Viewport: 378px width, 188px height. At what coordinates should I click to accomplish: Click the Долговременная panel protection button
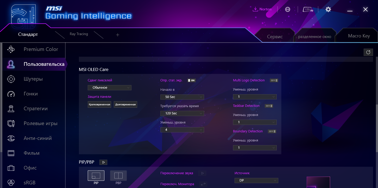(125, 105)
